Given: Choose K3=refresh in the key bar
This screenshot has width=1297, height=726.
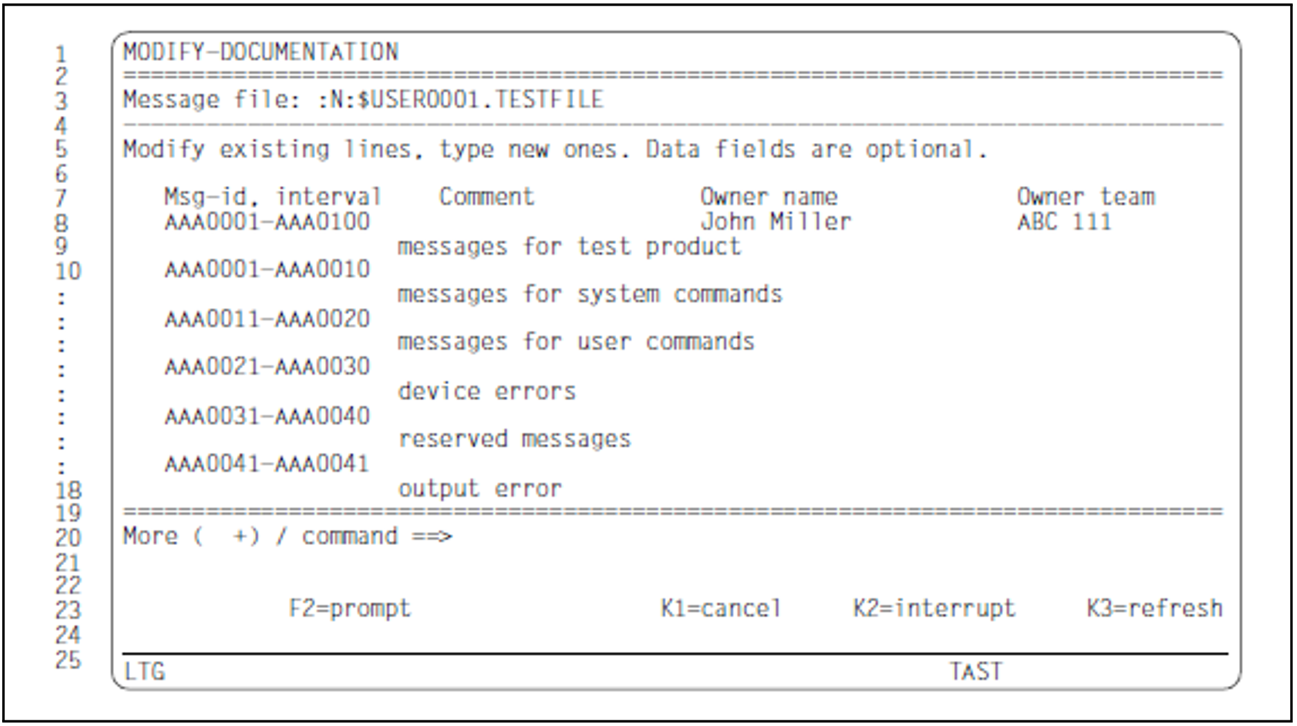Looking at the screenshot, I should (1154, 609).
